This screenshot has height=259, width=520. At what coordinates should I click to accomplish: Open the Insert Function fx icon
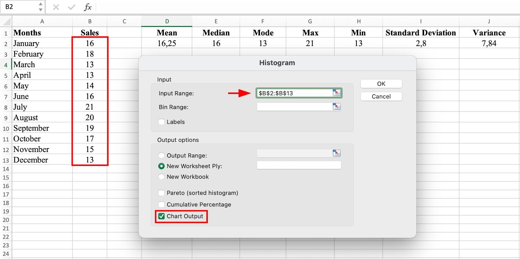[x=87, y=7]
